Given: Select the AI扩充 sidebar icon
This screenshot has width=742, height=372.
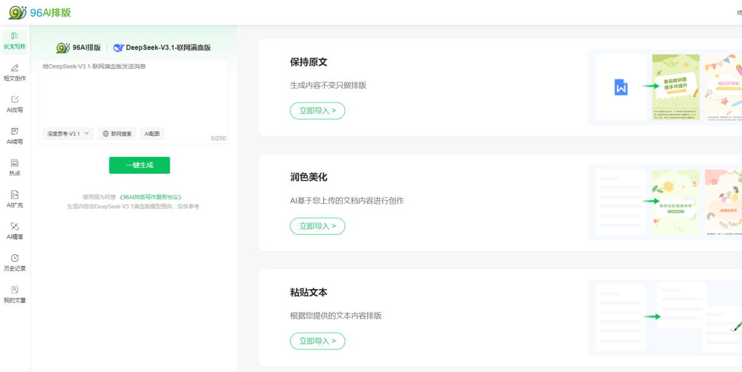Looking at the screenshot, I should pos(14,195).
